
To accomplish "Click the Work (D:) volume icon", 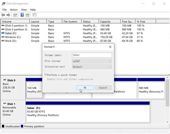I will [x=3, y=41].
